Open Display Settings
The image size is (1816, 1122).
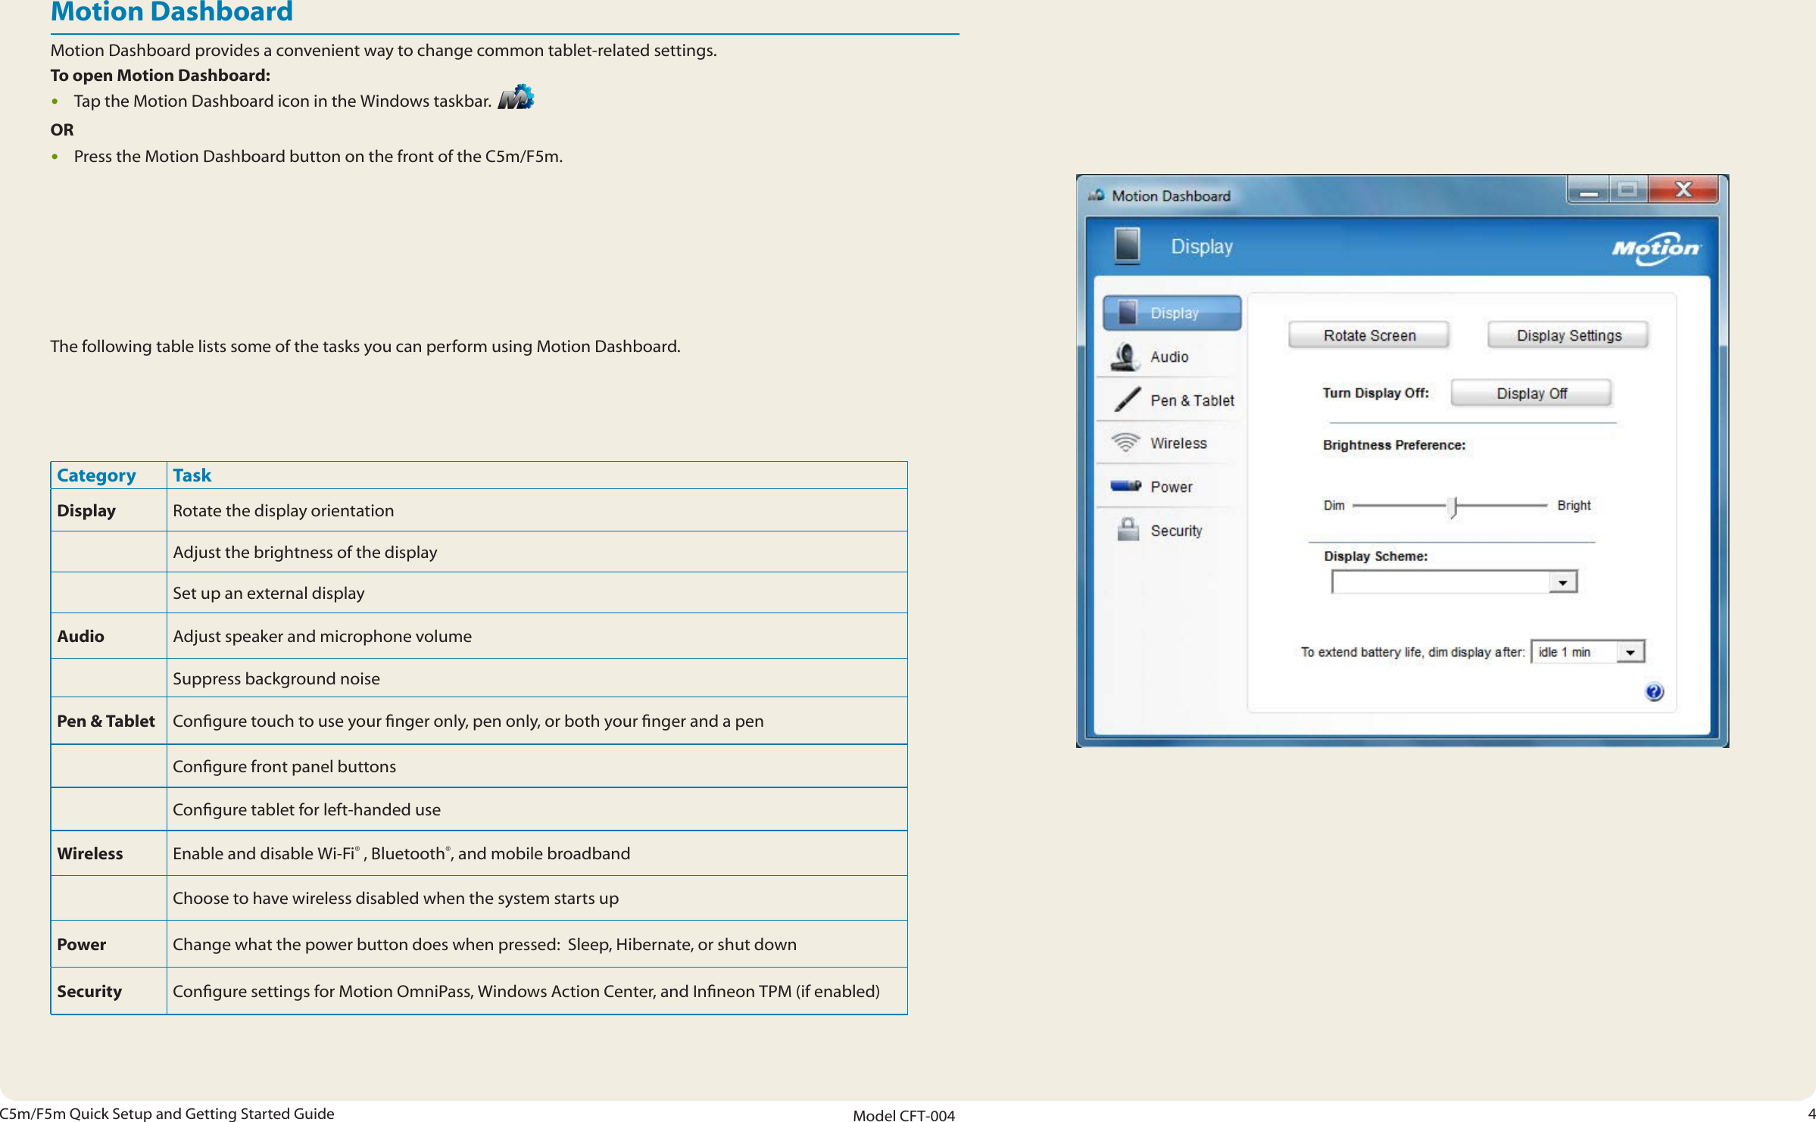point(1567,335)
